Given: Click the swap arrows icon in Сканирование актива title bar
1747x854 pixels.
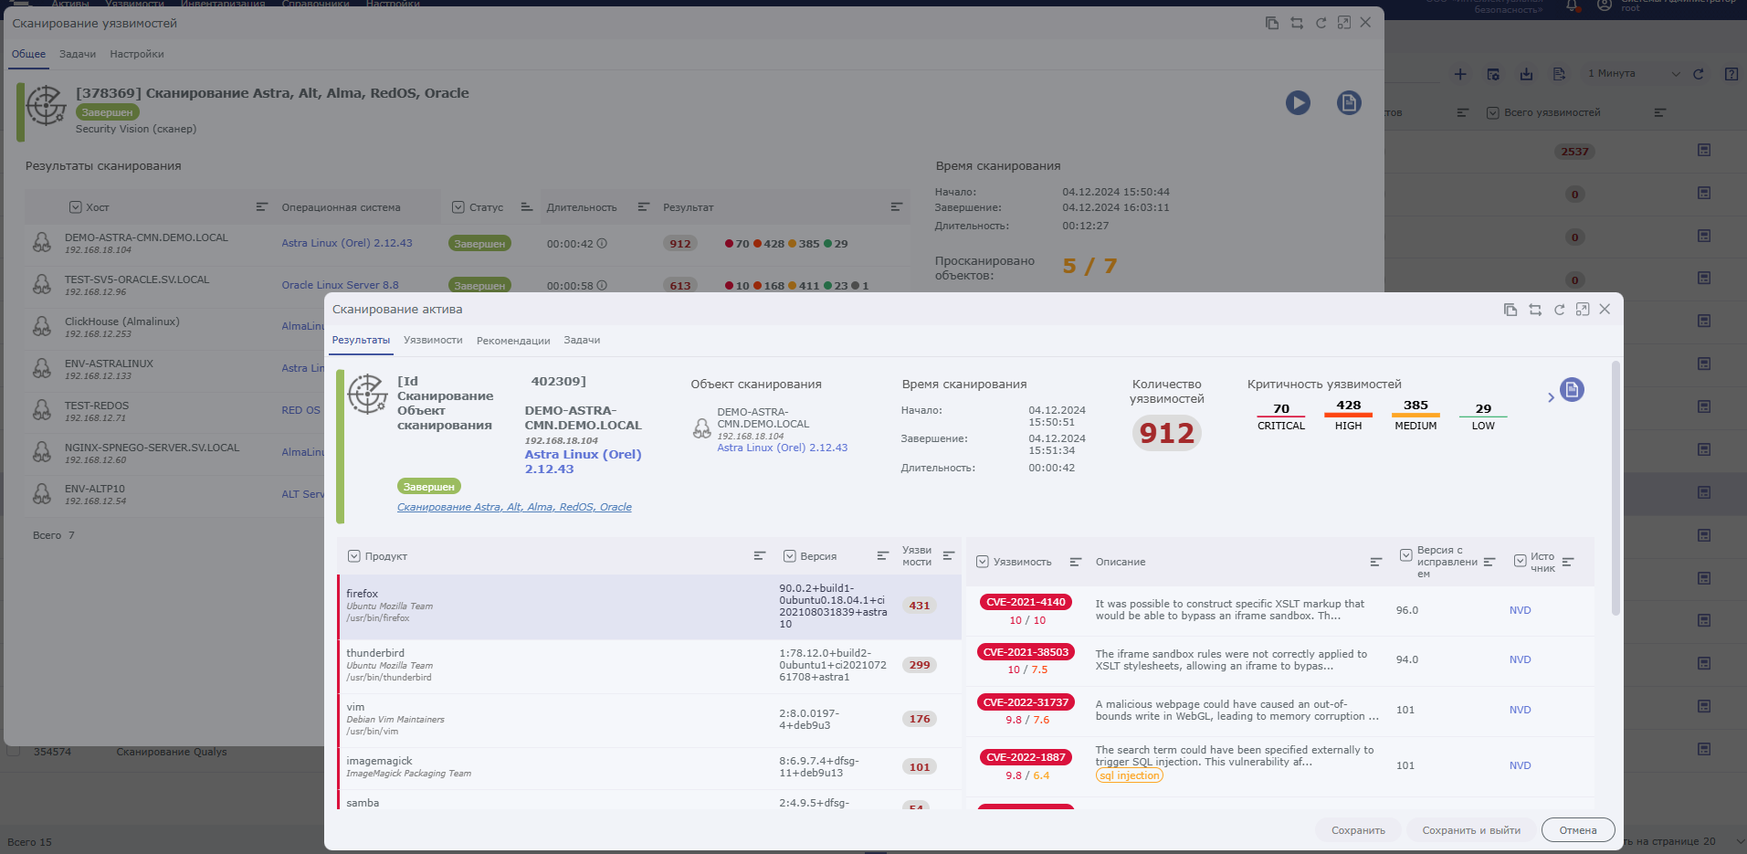Looking at the screenshot, I should (1535, 310).
